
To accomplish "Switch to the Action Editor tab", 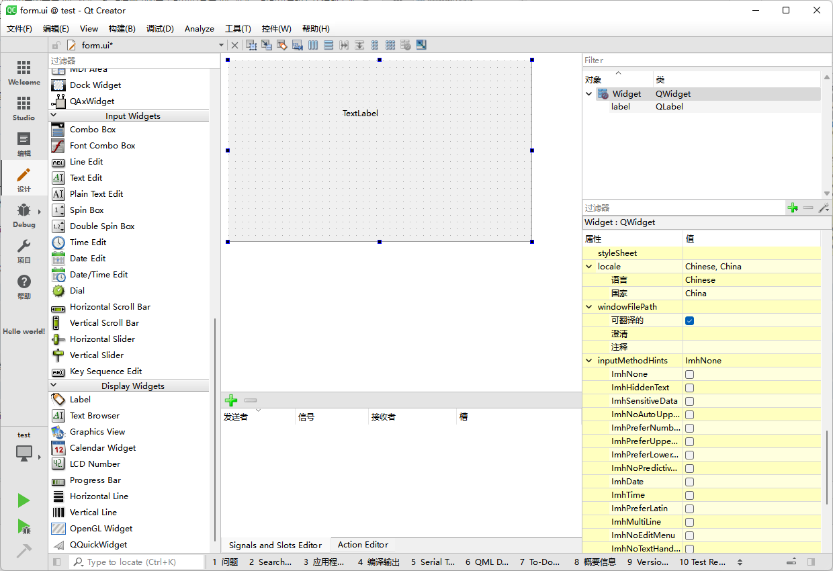I will [363, 545].
